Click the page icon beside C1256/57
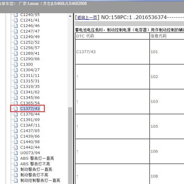 coord(16,48)
